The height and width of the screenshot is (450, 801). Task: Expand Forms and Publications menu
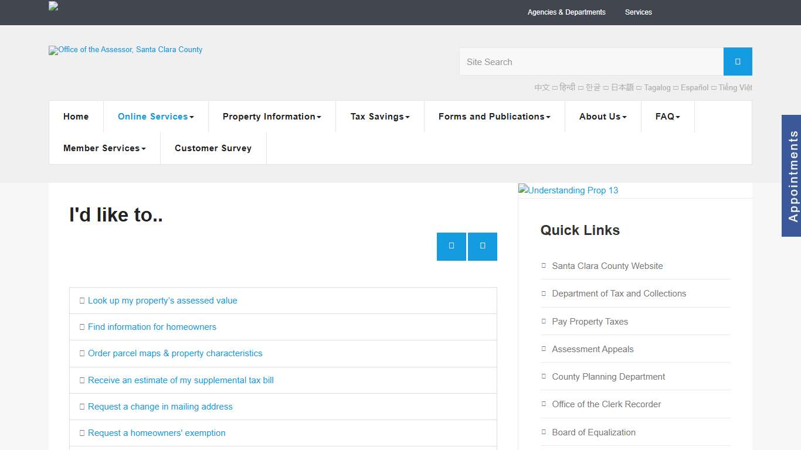(x=494, y=117)
